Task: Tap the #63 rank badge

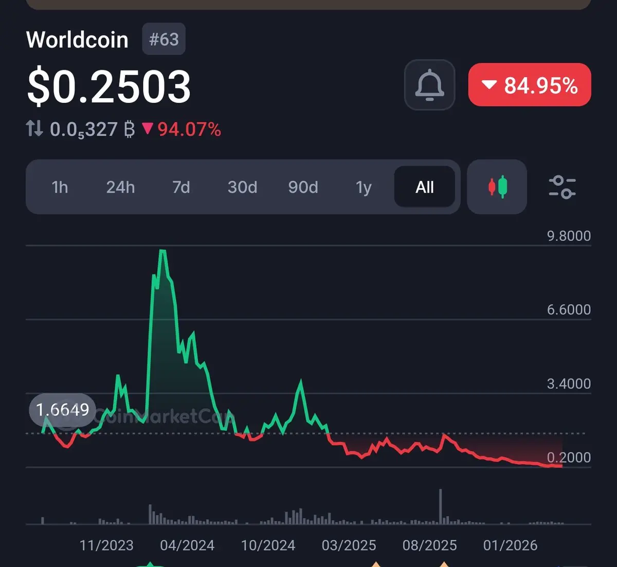Action: coord(164,39)
